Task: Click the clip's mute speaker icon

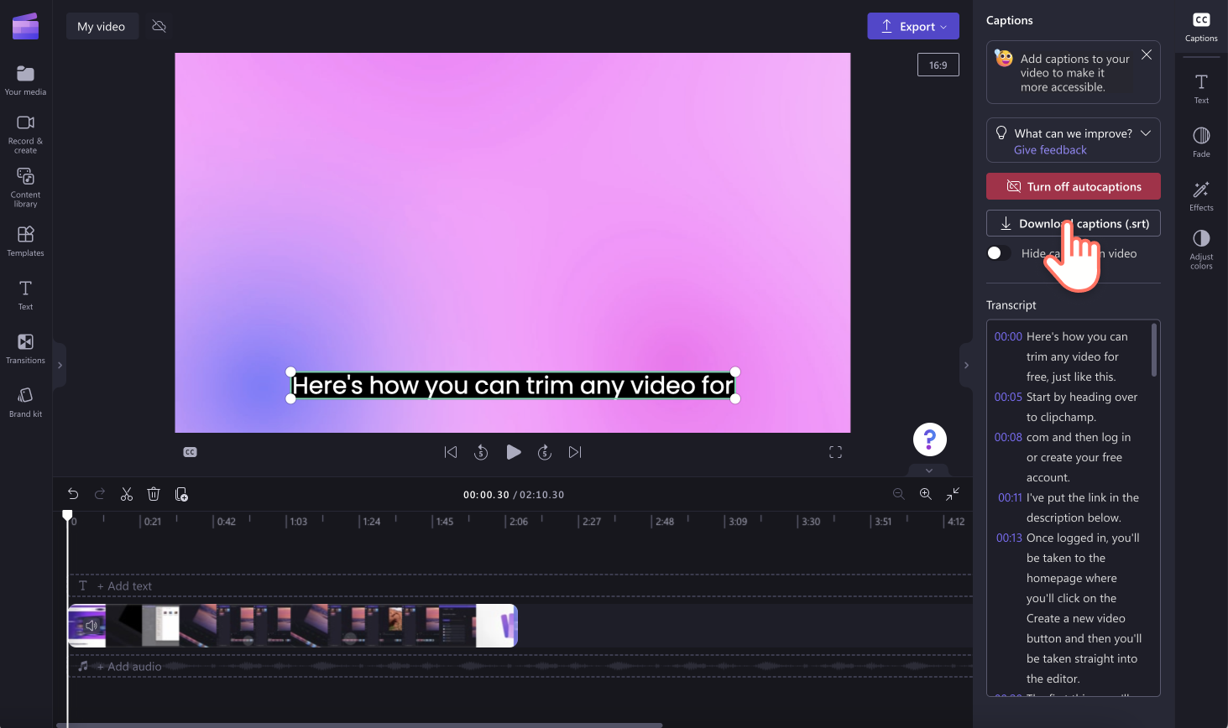Action: point(91,625)
